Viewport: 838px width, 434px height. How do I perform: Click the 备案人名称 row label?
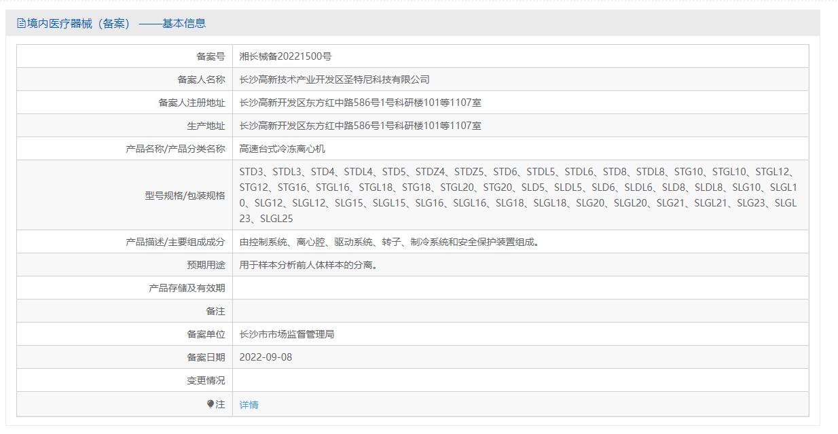click(x=201, y=79)
